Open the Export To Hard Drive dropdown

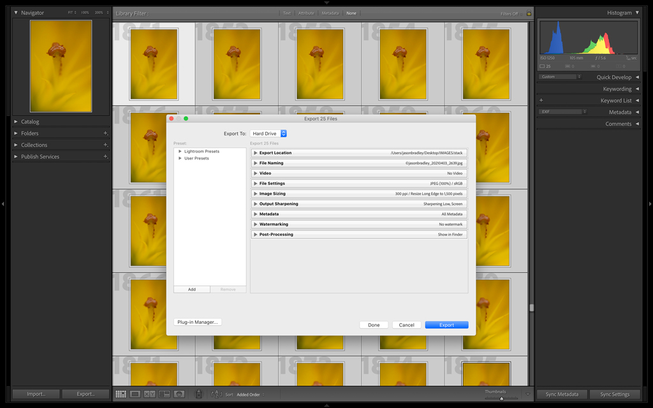click(x=268, y=134)
